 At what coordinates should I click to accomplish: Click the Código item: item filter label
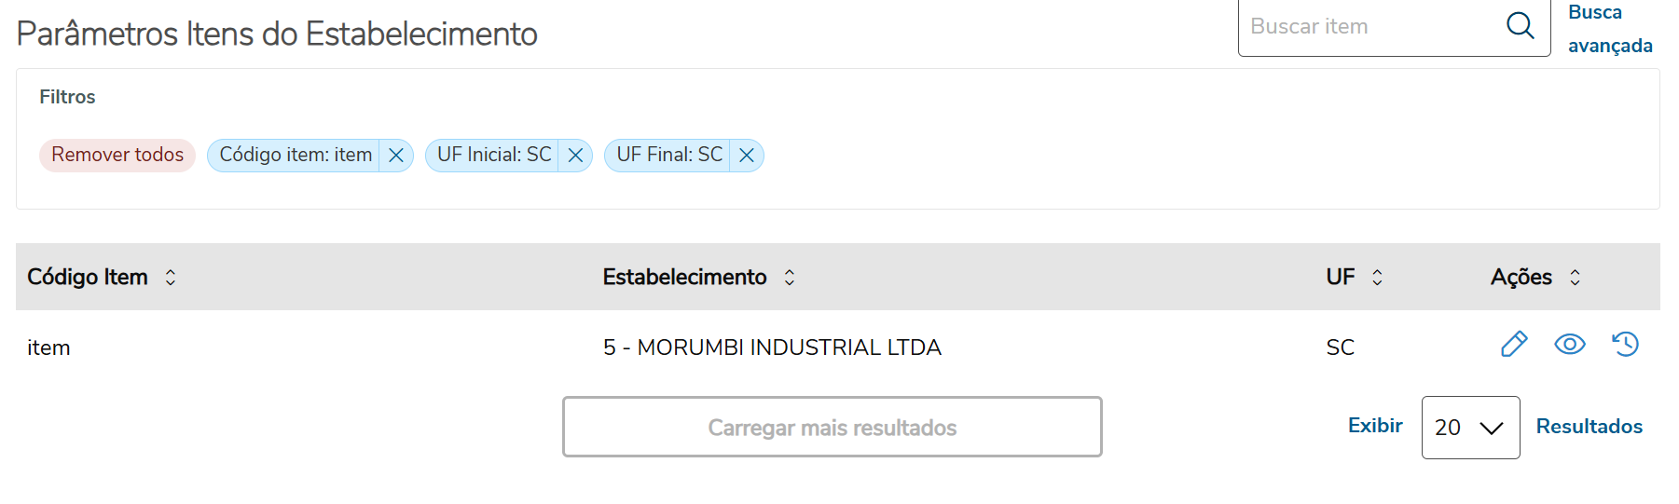[x=296, y=155]
